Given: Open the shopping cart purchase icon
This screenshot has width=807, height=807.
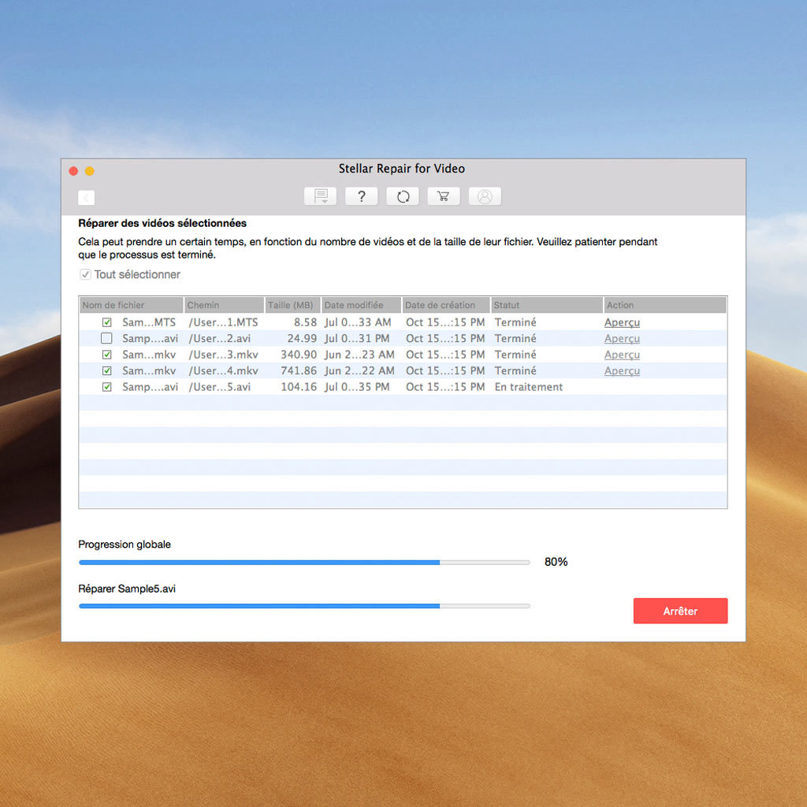Looking at the screenshot, I should coord(443,196).
